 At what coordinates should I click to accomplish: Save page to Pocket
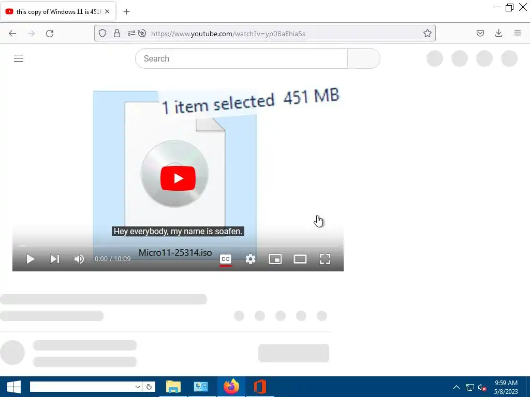(480, 33)
